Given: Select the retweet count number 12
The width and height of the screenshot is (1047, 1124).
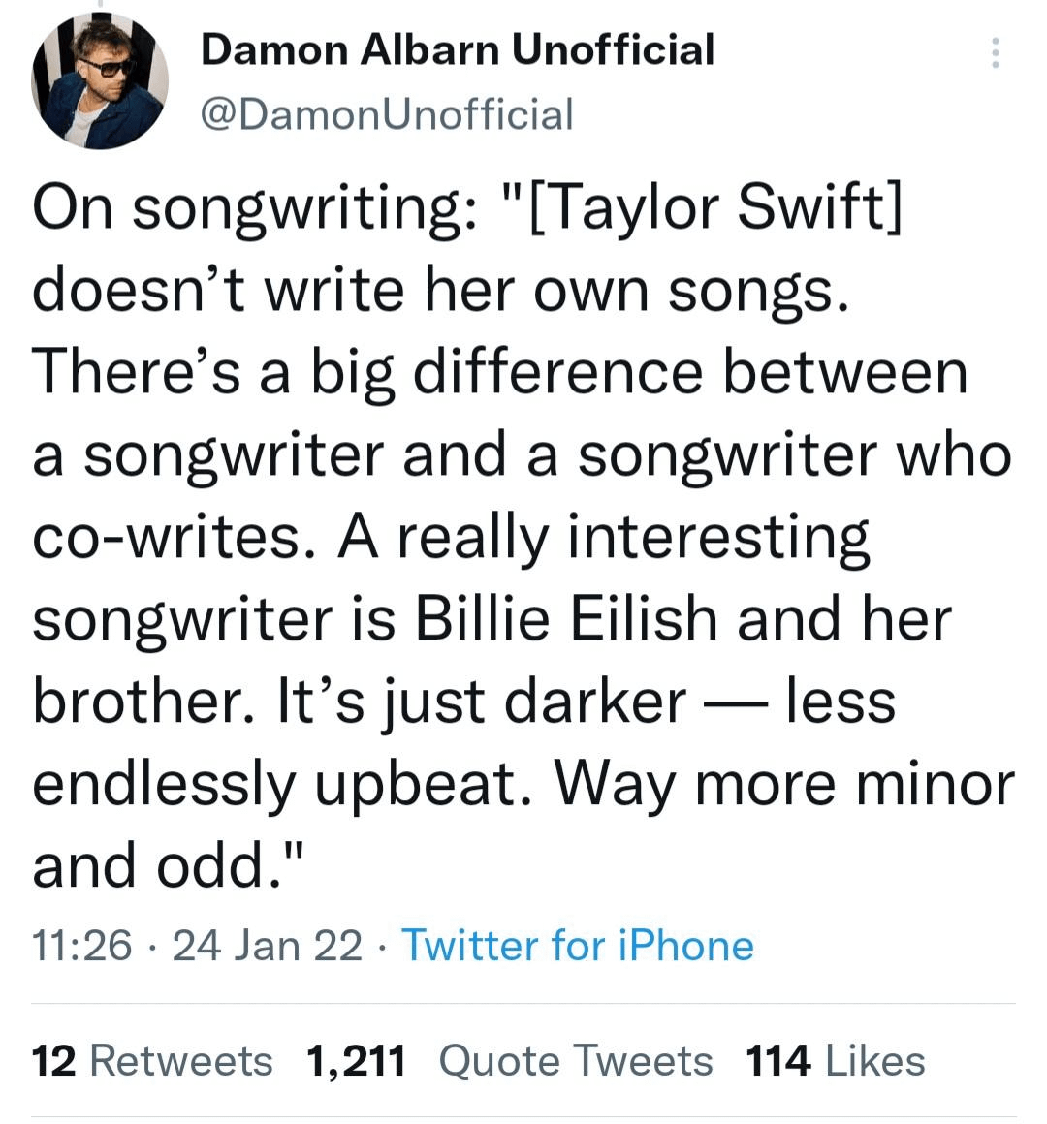Looking at the screenshot, I should [53, 1061].
